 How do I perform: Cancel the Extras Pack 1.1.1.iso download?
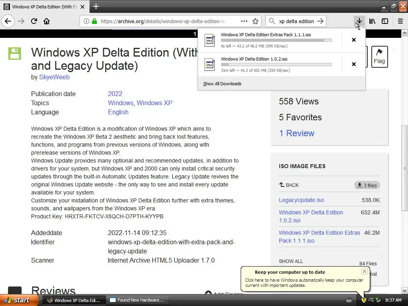[354, 40]
